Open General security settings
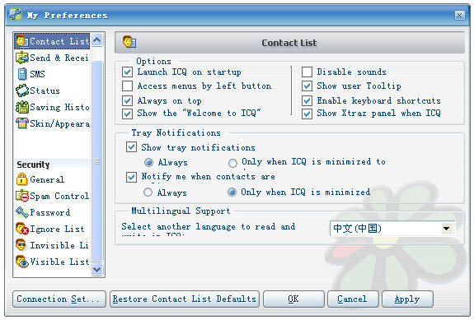This screenshot has height=320, width=474. point(52,179)
